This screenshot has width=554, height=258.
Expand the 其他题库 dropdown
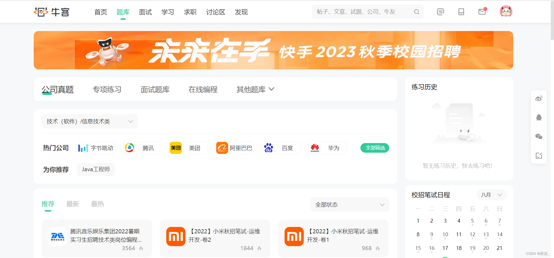[255, 89]
